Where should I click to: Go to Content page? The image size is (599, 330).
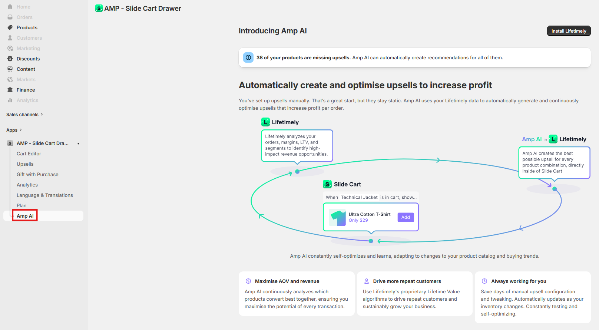coord(26,69)
